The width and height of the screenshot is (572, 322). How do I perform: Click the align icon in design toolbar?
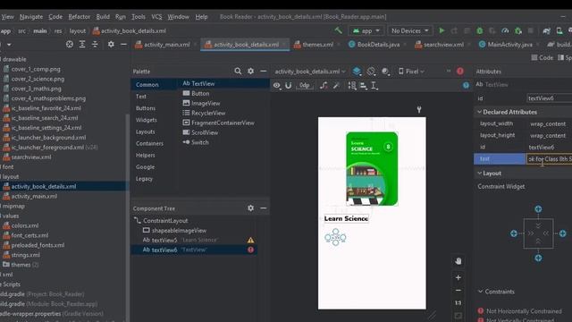pyautogui.click(x=364, y=86)
